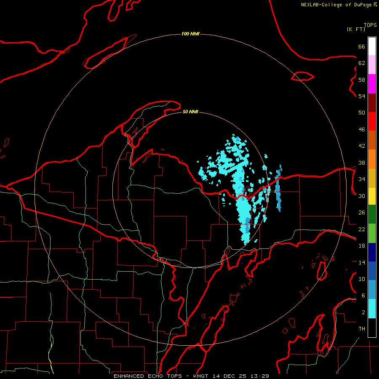Image resolution: width=379 pixels, height=379 pixels.
Task: Click the "22" legend value
Action: point(362,229)
